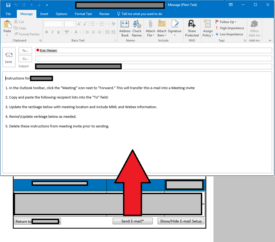
Task: Insert a Signature
Action: pyautogui.click(x=175, y=28)
